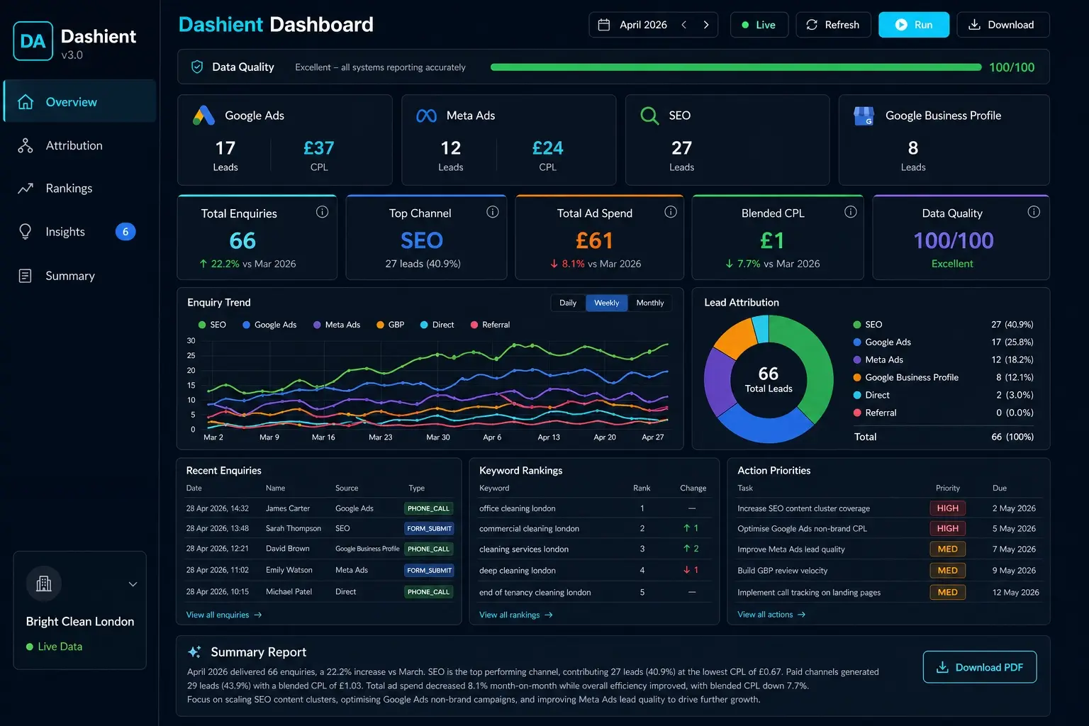Click the Lead Attribution donut chart
This screenshot has height=726, width=1089.
coord(769,379)
